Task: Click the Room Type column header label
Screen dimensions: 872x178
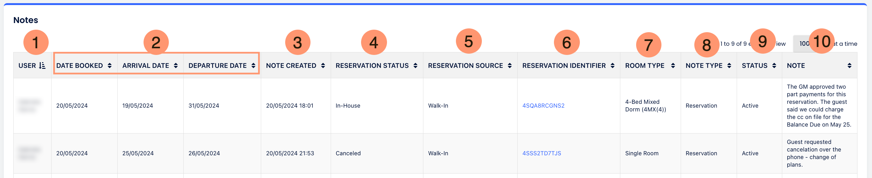Action: coord(645,66)
